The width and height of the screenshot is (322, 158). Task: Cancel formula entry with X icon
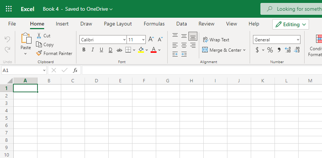click(54, 70)
